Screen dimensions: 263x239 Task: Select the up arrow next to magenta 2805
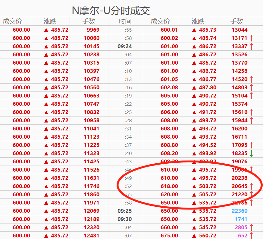pos(251,227)
